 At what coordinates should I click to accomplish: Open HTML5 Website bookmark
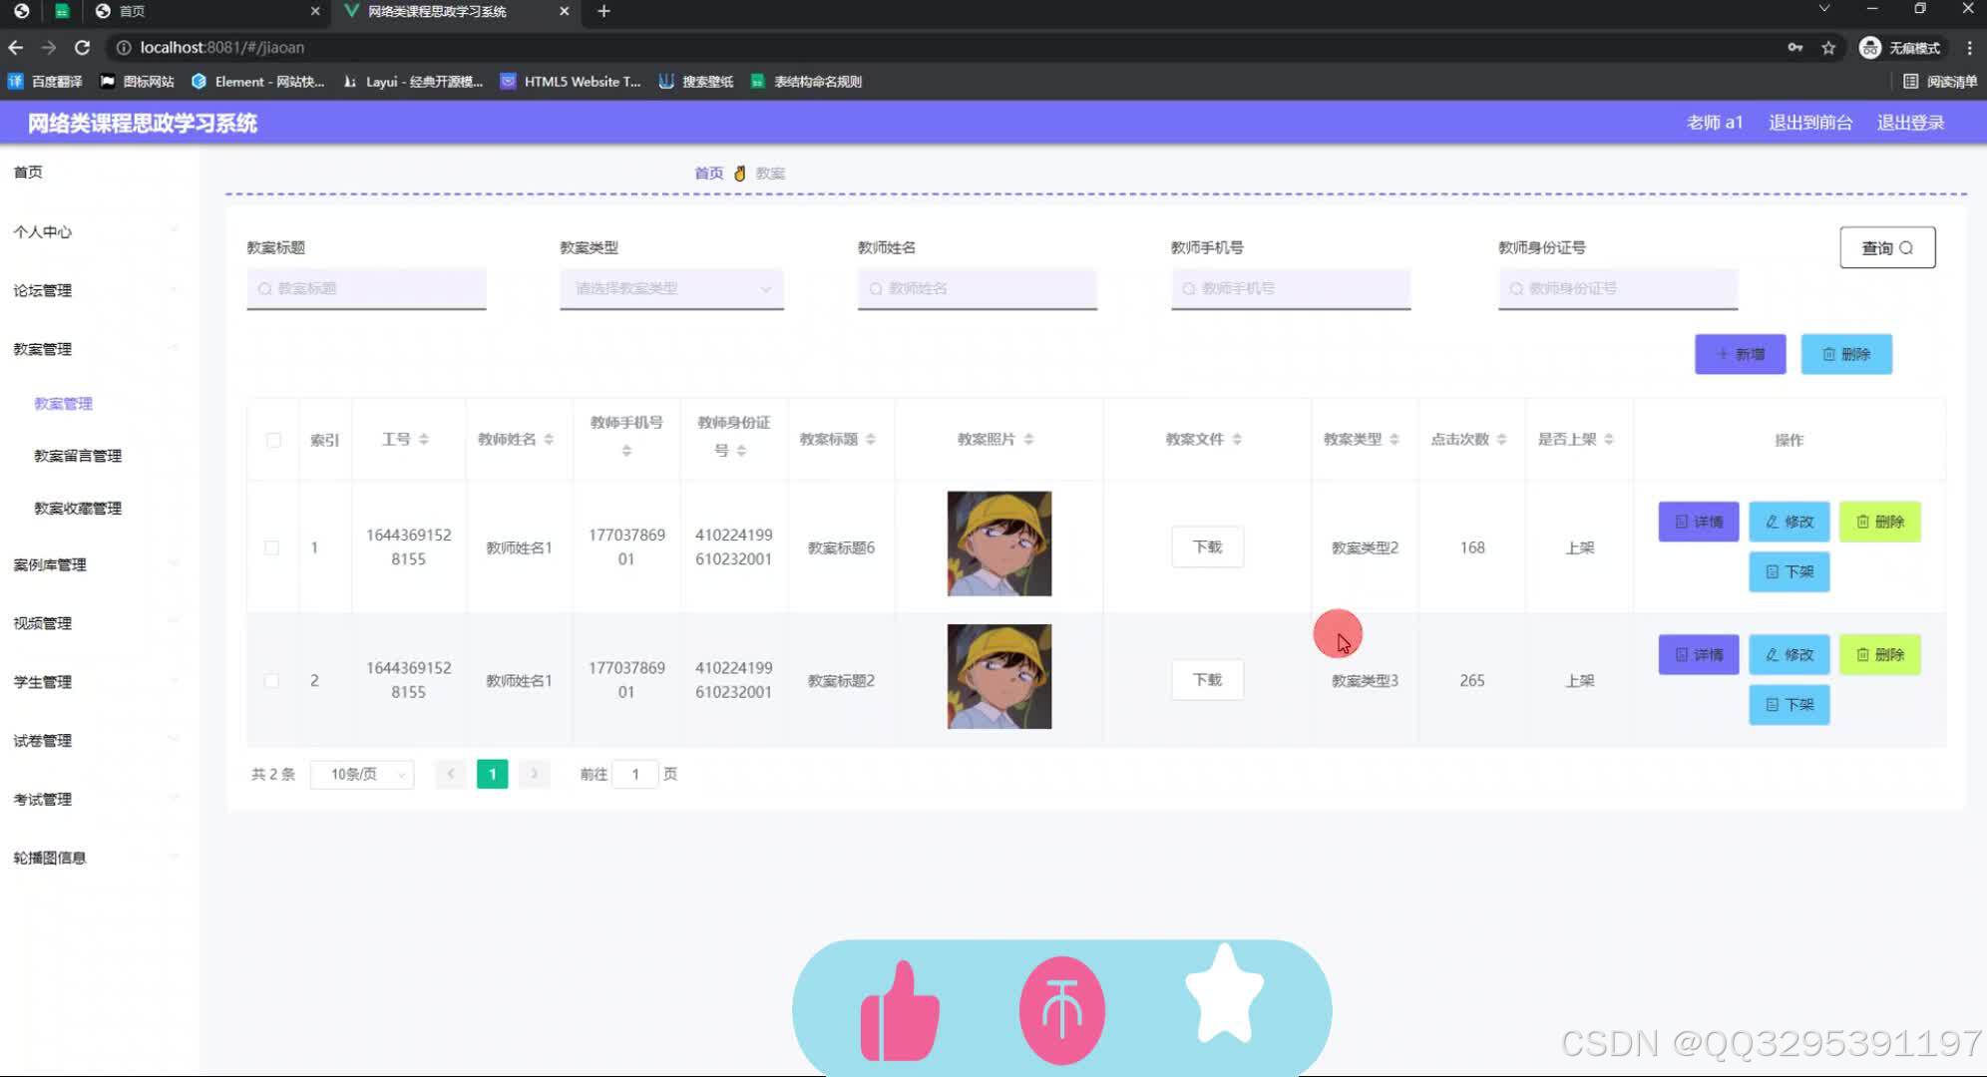[x=571, y=82]
